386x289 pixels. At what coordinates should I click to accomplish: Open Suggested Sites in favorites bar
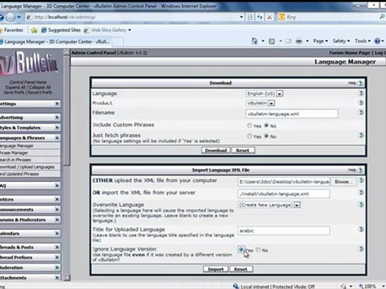[x=61, y=30]
